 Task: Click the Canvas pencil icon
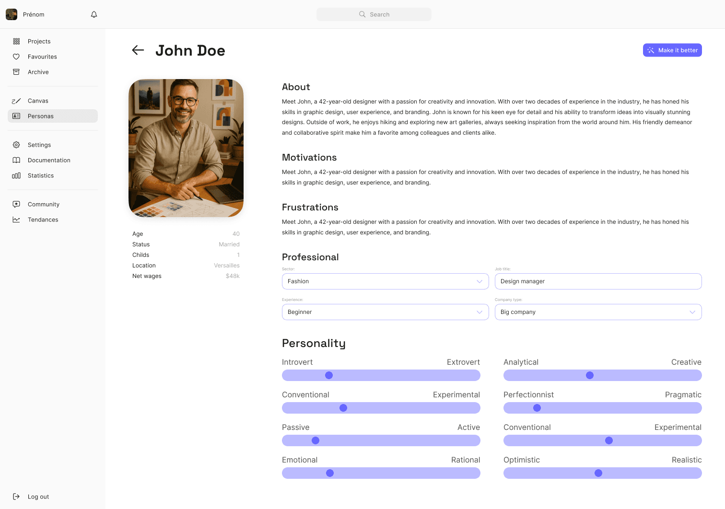16,101
